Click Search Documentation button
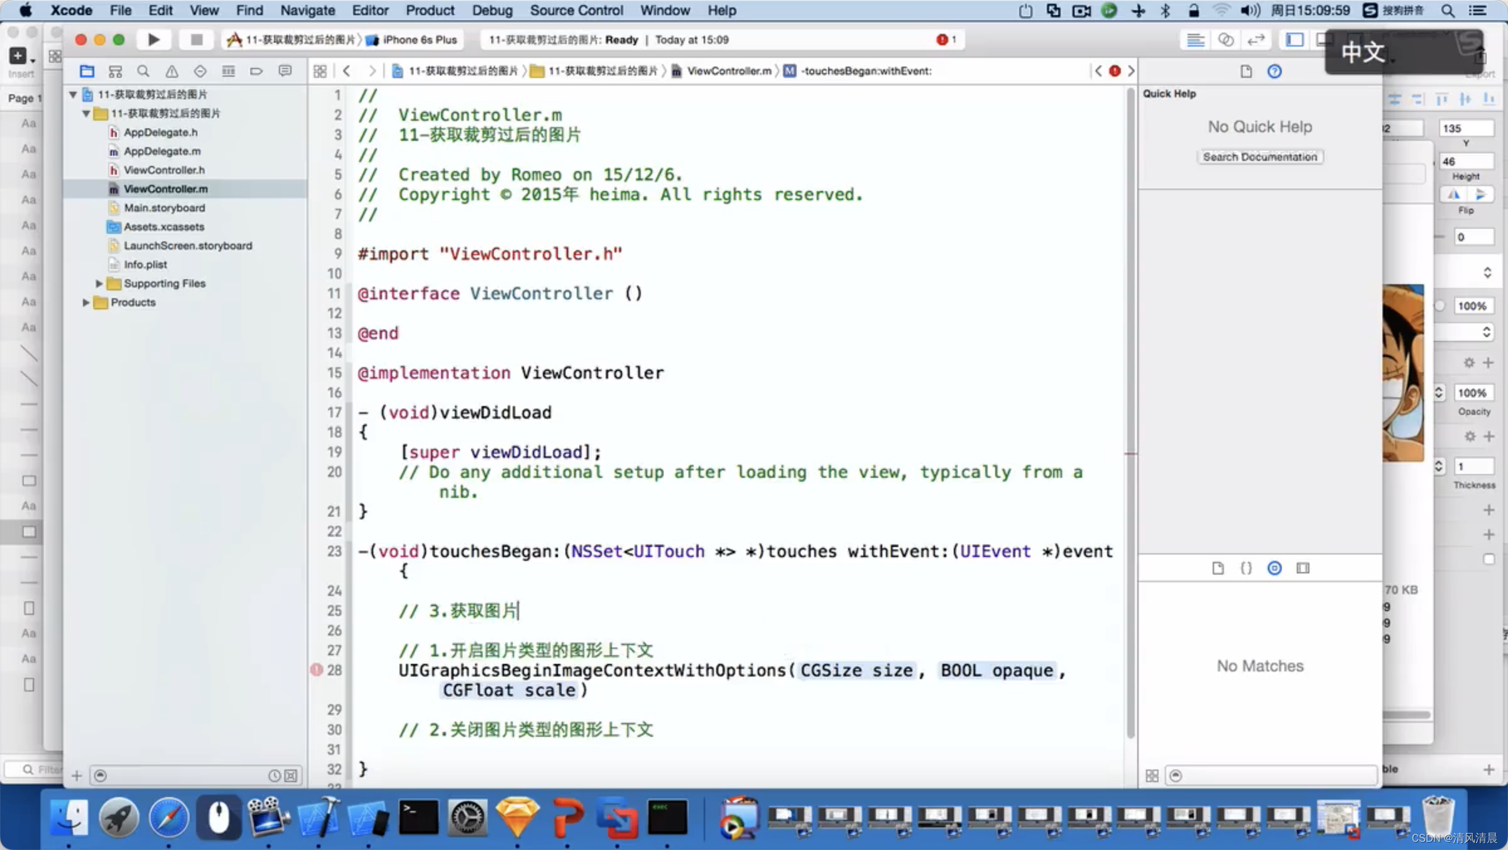 click(x=1260, y=157)
